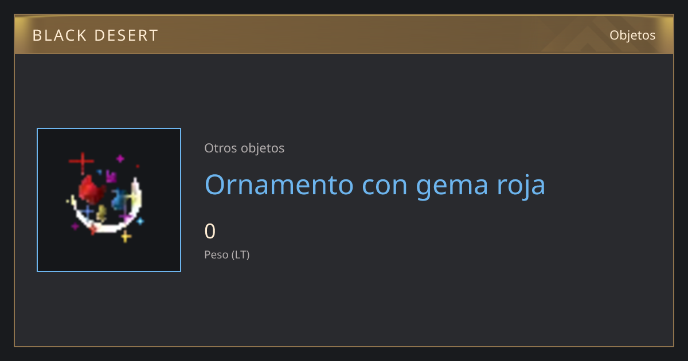This screenshot has height=361, width=688.
Task: Click the purple sparkle left of crescent
Action: point(75,226)
